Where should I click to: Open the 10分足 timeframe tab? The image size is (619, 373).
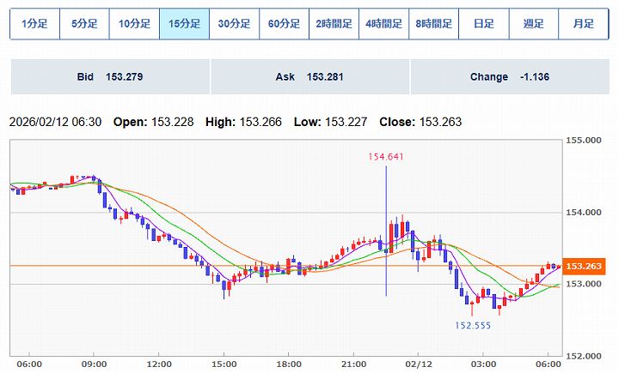[x=134, y=24]
